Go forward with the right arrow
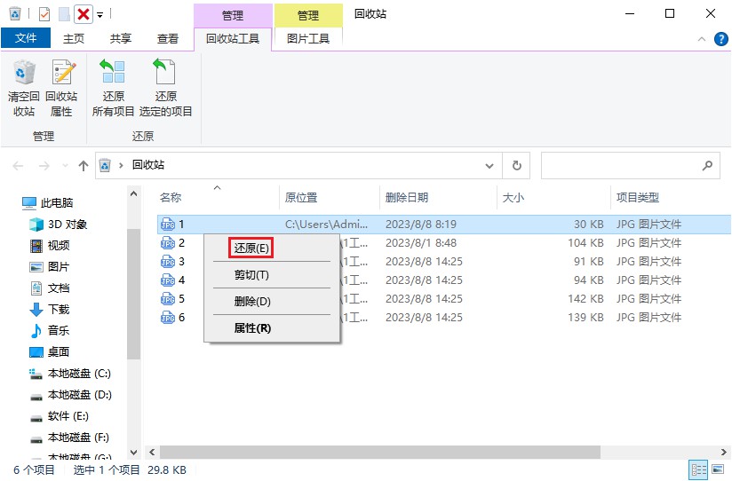The height and width of the screenshot is (481, 732). [44, 166]
